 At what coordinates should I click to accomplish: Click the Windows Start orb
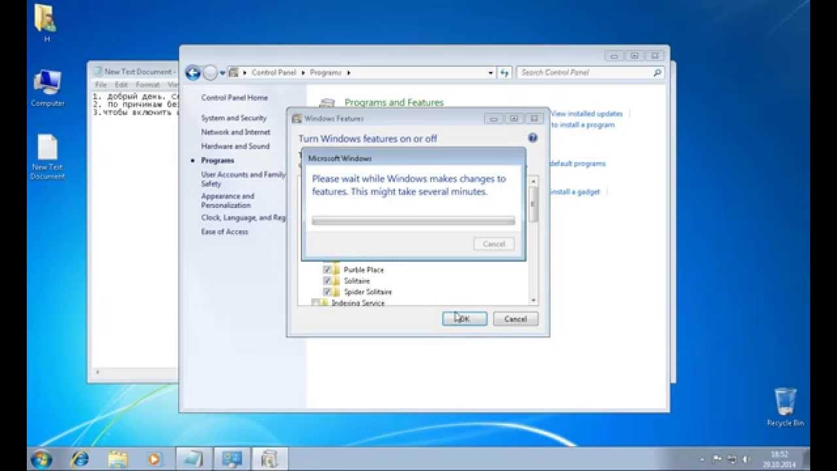pyautogui.click(x=41, y=459)
